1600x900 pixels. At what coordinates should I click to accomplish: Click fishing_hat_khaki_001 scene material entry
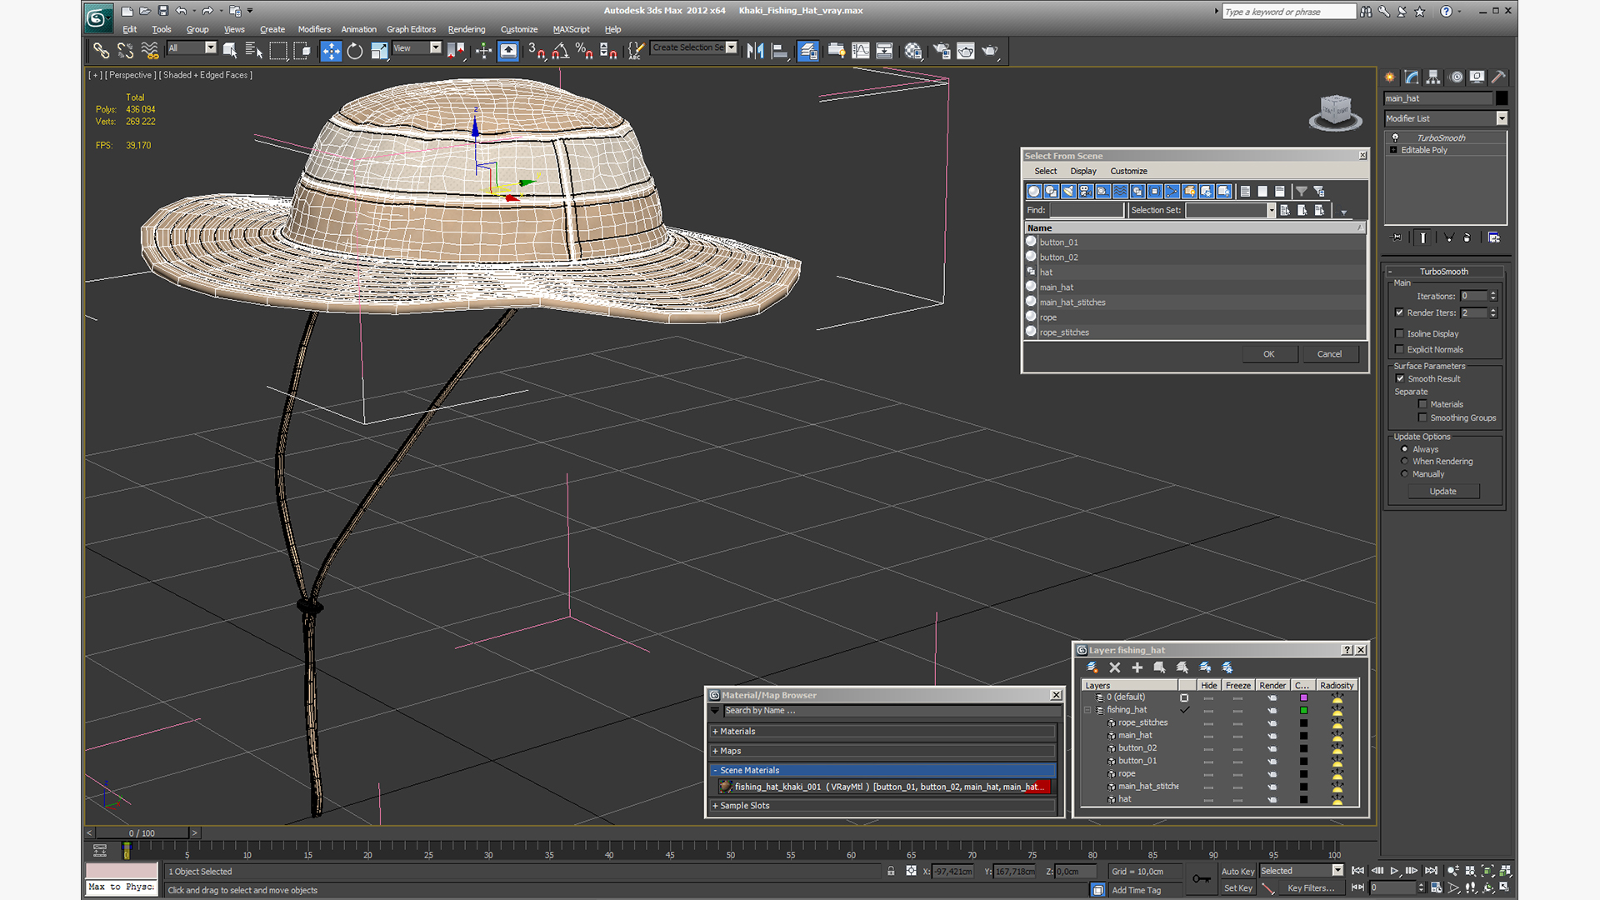[x=880, y=787]
